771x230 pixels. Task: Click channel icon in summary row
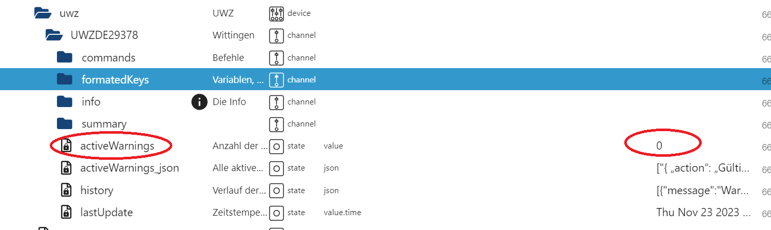point(276,124)
